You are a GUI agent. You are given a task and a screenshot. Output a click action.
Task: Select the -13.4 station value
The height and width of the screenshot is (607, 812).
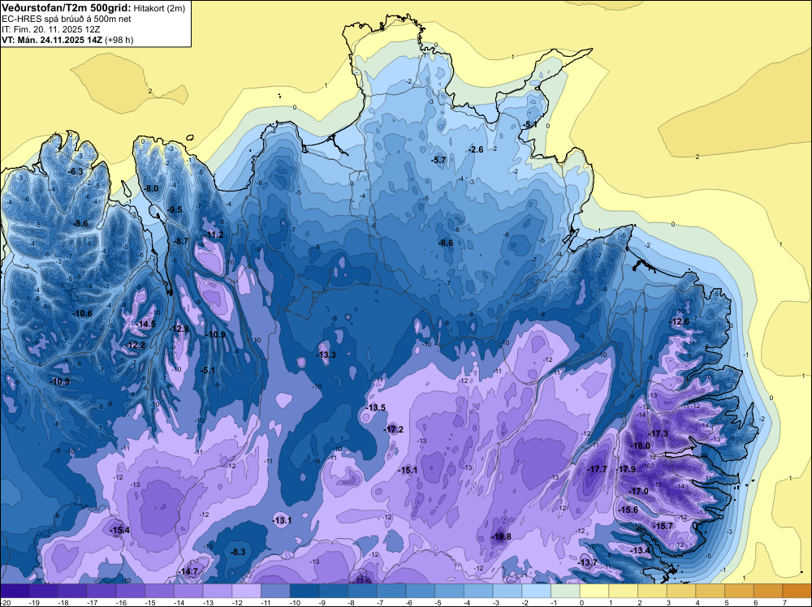click(x=641, y=550)
